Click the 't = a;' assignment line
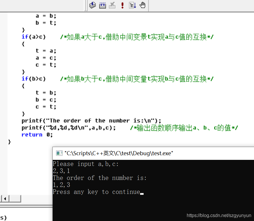Viewport: 254px width, 221px height. 46,51
